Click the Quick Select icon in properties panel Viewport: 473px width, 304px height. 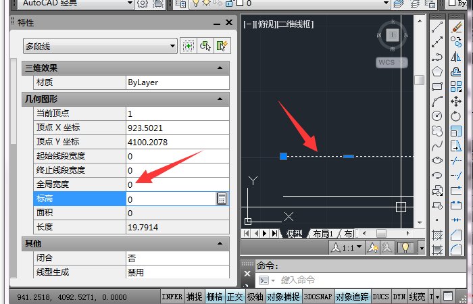(222, 46)
